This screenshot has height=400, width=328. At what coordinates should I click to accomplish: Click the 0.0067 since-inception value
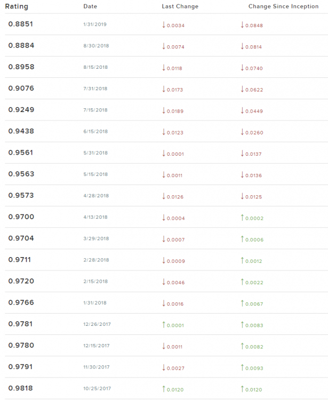[254, 303]
